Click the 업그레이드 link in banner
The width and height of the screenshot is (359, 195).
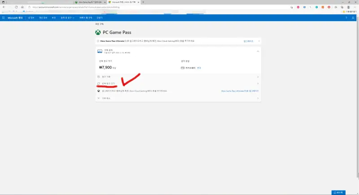point(248,41)
